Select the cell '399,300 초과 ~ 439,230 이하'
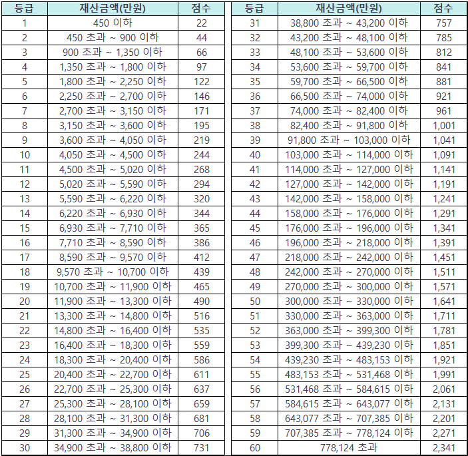This screenshot has height=456, width=468. [x=349, y=345]
